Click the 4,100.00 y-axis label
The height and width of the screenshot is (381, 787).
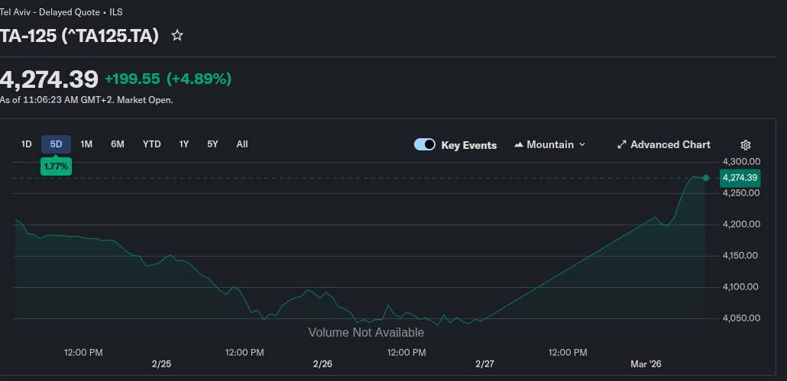coord(741,287)
